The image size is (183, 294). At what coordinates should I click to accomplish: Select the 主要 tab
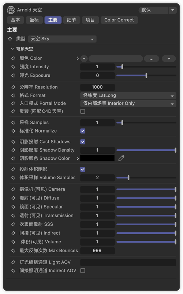point(53,20)
